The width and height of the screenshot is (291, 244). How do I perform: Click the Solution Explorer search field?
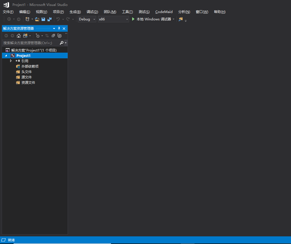tap(31, 43)
